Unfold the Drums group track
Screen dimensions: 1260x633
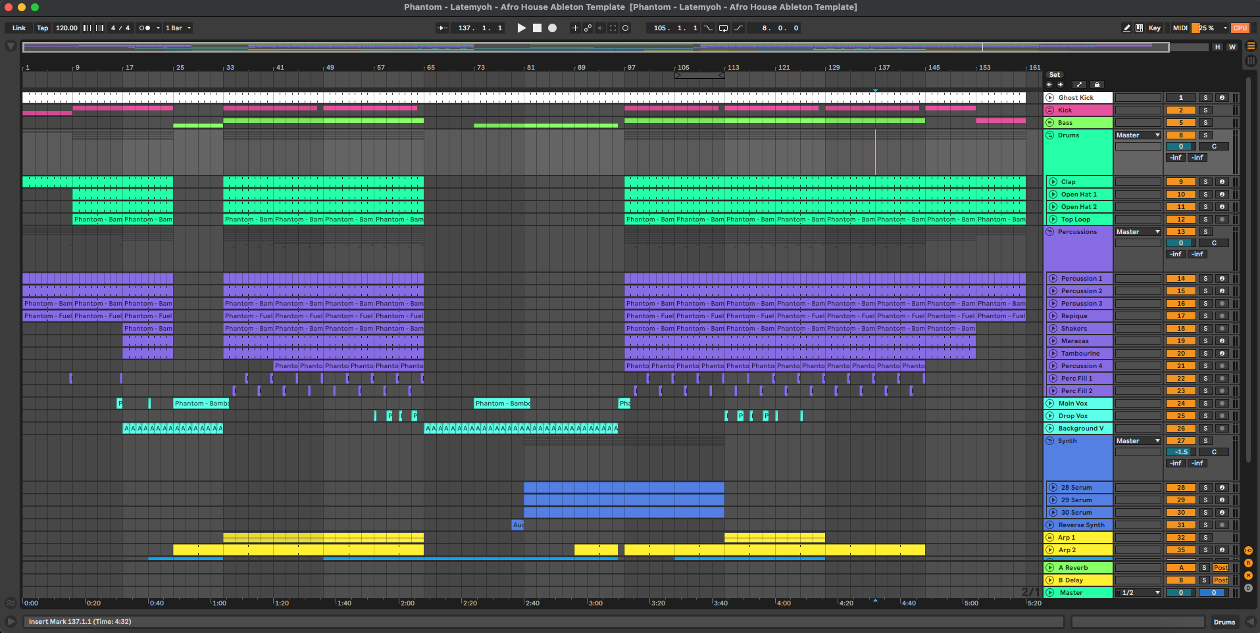[x=1050, y=135]
